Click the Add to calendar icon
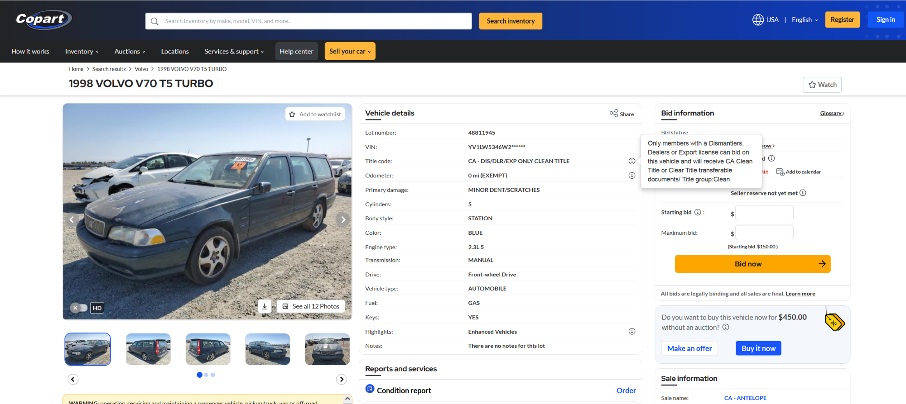 coord(780,172)
